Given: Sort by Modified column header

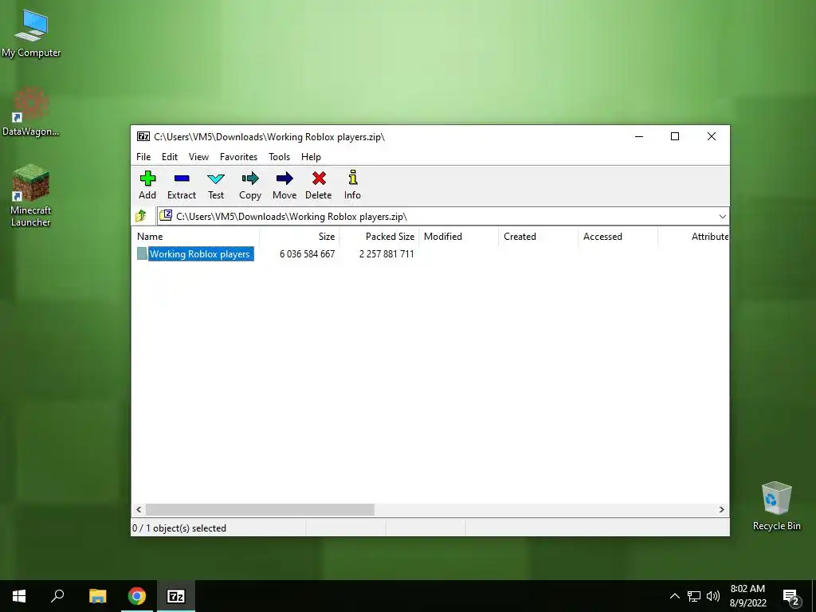Looking at the screenshot, I should pyautogui.click(x=458, y=236).
